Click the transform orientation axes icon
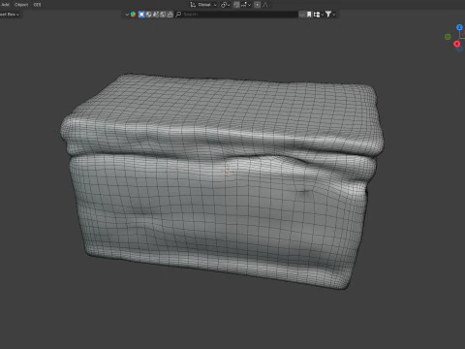The image size is (465, 349). (x=193, y=5)
